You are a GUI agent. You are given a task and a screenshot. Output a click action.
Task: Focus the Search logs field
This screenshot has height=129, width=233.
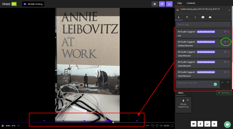203,24
